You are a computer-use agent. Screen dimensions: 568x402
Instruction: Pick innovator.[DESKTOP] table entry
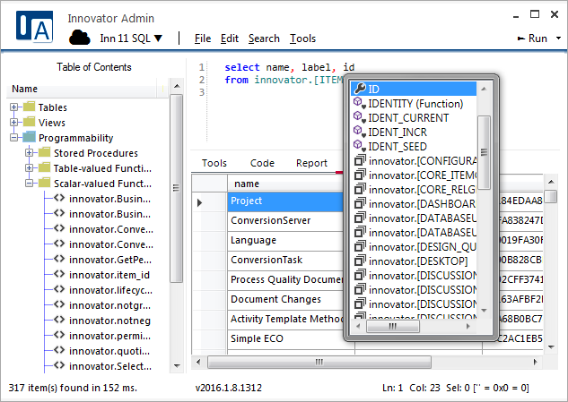(x=414, y=261)
